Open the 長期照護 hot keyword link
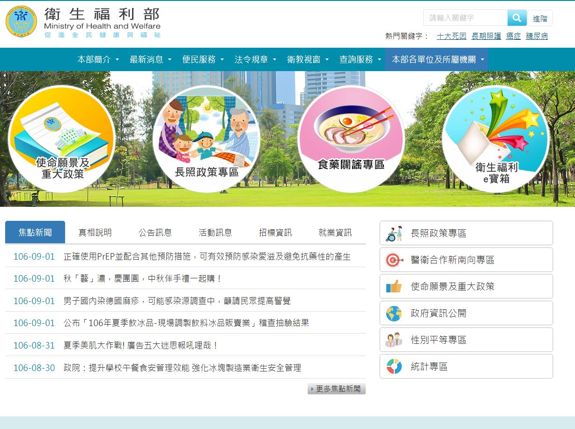The image size is (575, 429). pos(487,36)
